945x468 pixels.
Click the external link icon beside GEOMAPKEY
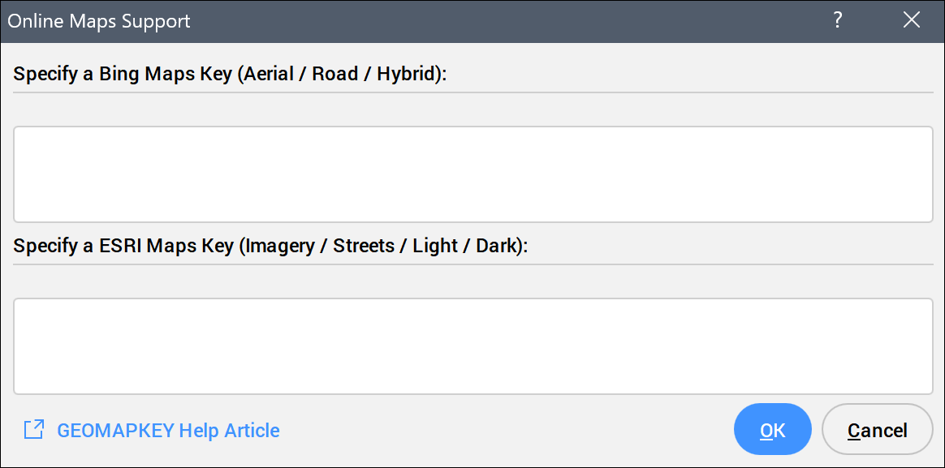34,430
